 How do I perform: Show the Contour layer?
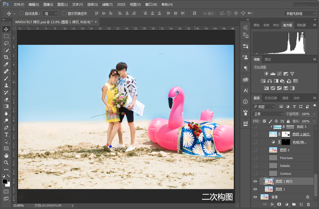click(255, 174)
